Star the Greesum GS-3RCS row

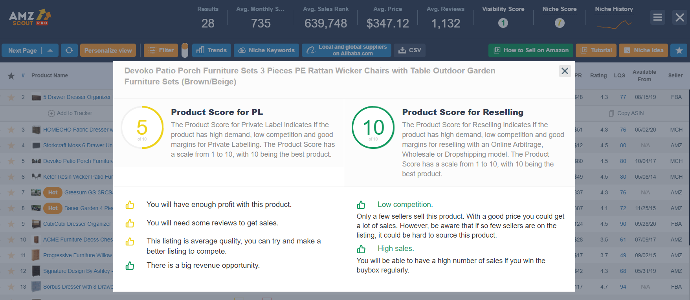pos(11,192)
